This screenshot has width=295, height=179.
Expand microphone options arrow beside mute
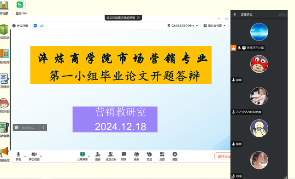pyautogui.click(x=25, y=156)
